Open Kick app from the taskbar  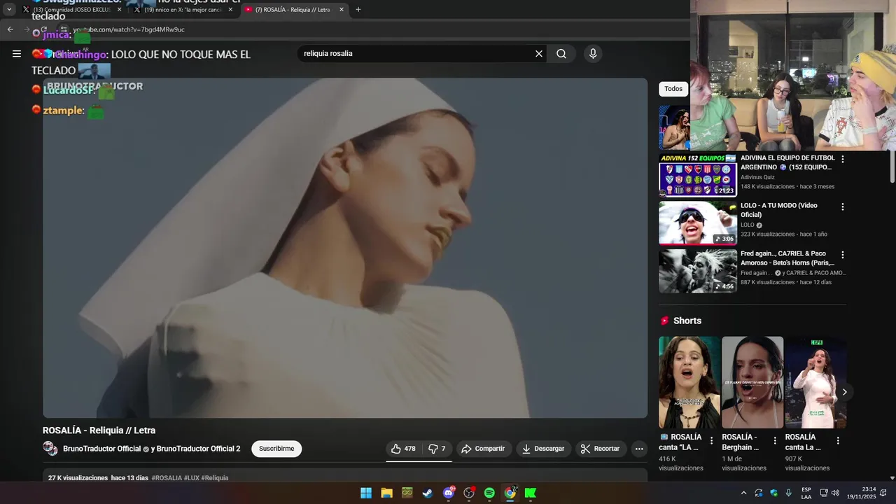coord(531,493)
